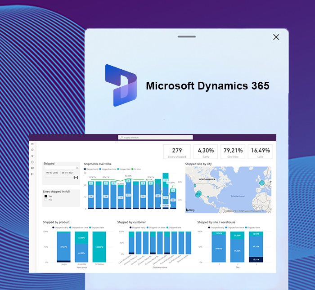Select the 4,30% Early card
The image size is (315, 290).
pyautogui.click(x=206, y=152)
